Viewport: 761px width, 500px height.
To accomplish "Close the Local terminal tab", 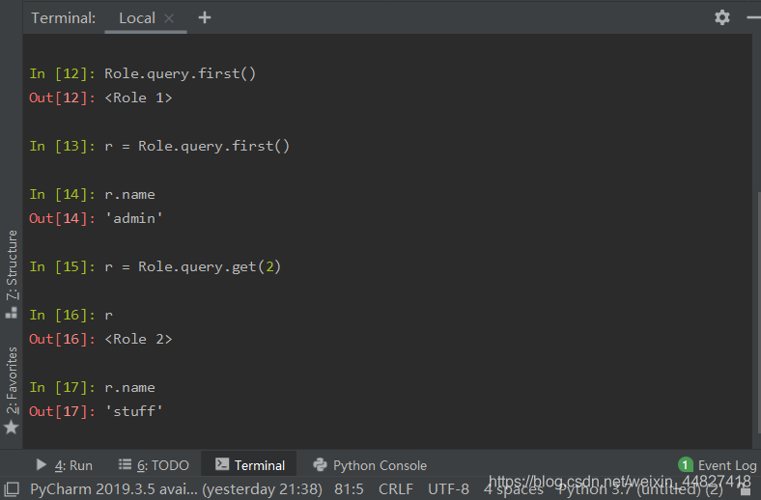I will click(169, 18).
